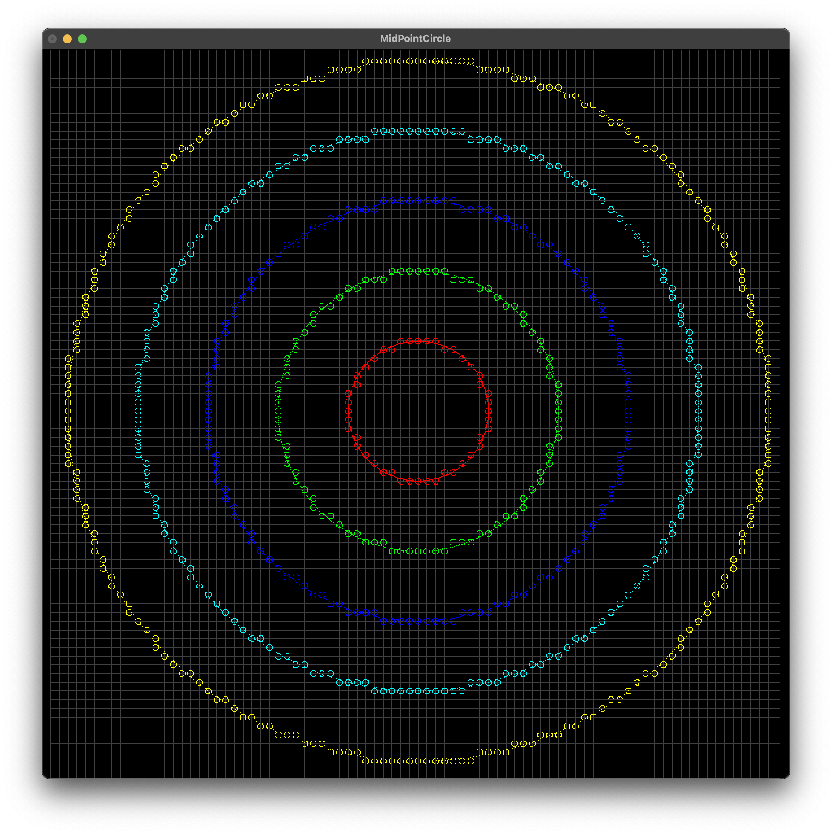
Task: Click the yellow minimize button
Action: 67,39
